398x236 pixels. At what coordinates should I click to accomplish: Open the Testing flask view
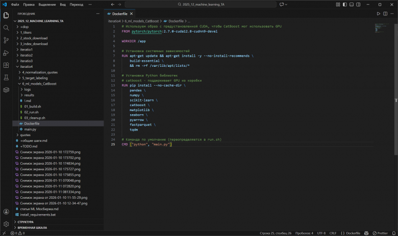[6, 77]
